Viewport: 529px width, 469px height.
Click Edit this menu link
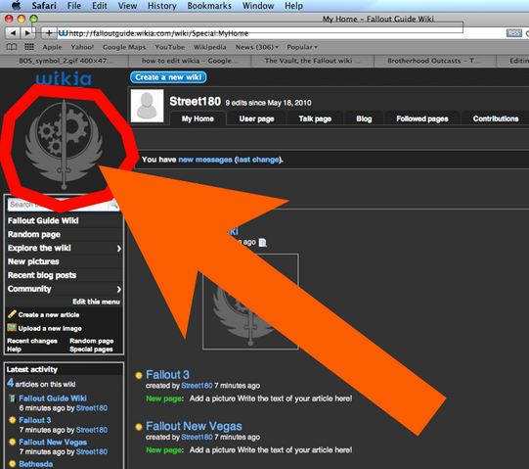tap(96, 302)
